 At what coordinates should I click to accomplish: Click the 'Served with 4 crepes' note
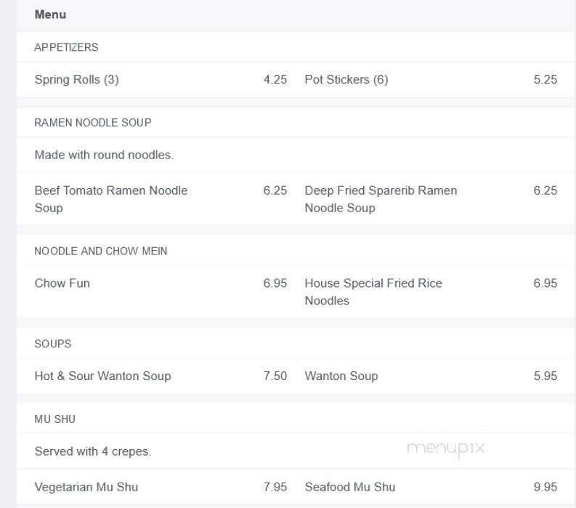point(93,451)
